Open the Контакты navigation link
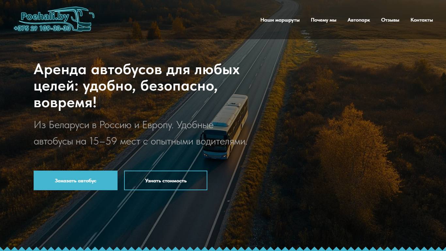This screenshot has width=446, height=251. (422, 20)
